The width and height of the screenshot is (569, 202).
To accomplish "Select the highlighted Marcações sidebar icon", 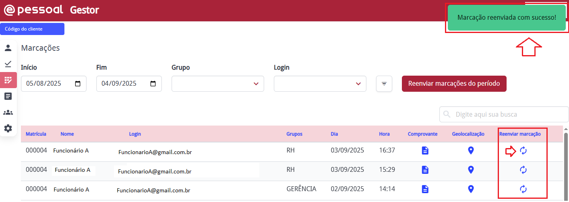I will (8, 80).
